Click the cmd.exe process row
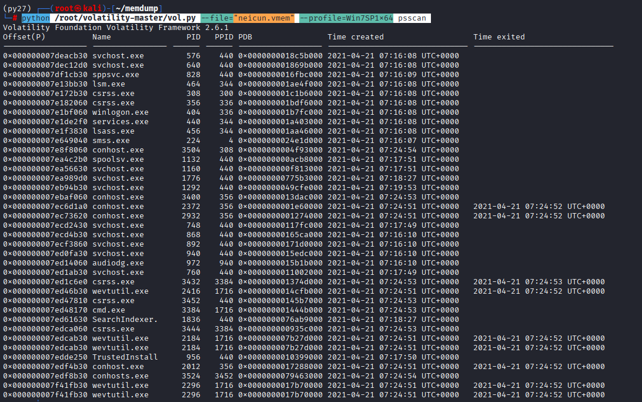Image resolution: width=642 pixels, height=402 pixels. [109, 310]
